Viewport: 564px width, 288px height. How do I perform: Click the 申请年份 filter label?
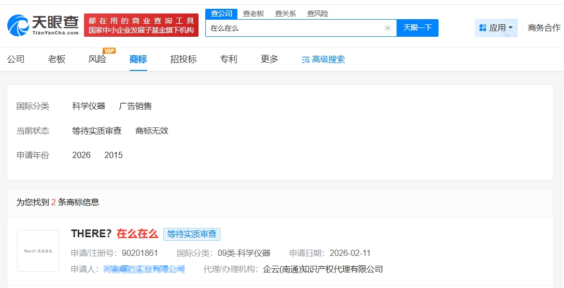pyautogui.click(x=33, y=155)
